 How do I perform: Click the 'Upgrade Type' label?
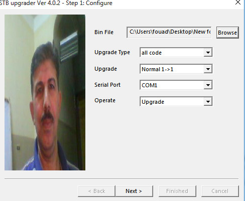coord(112,52)
